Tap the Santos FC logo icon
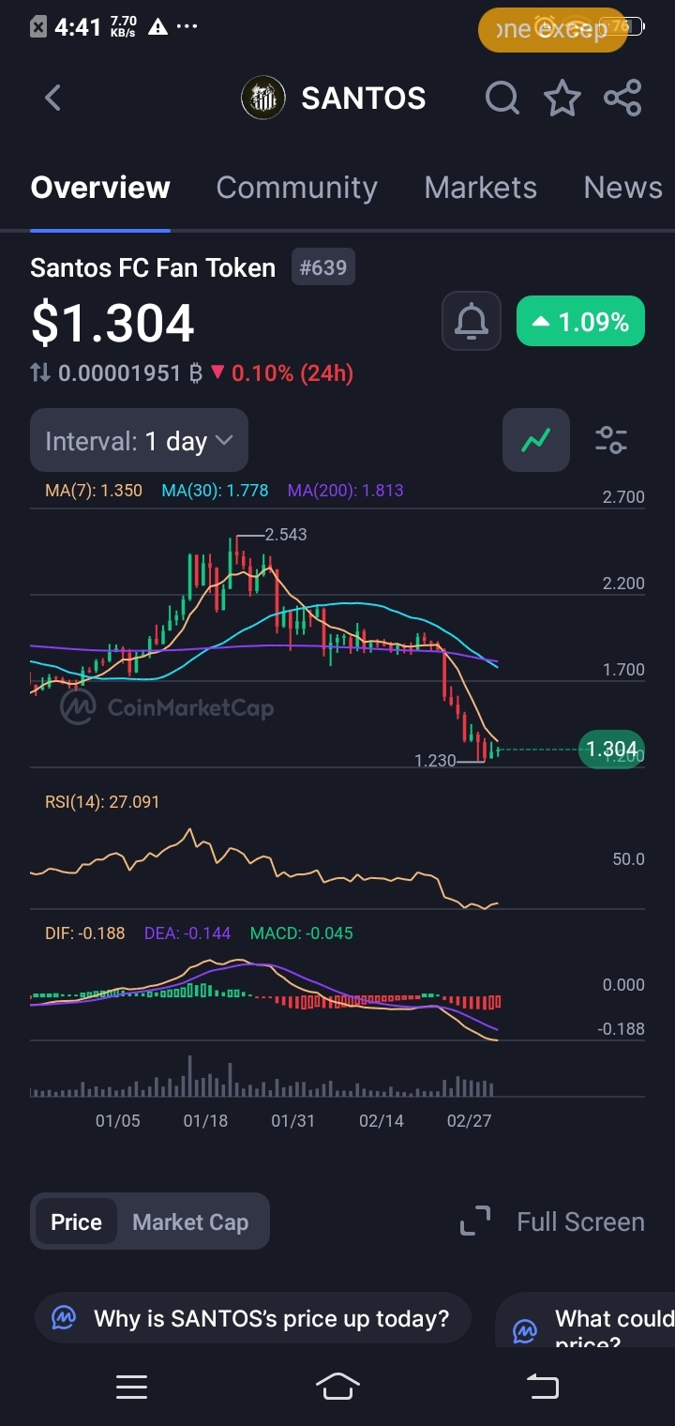 (x=263, y=98)
